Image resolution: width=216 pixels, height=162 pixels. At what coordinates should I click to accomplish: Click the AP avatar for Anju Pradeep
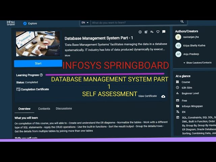coord(178,54)
